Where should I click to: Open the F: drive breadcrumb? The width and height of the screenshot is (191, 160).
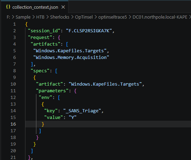pyautogui.click(x=8, y=17)
